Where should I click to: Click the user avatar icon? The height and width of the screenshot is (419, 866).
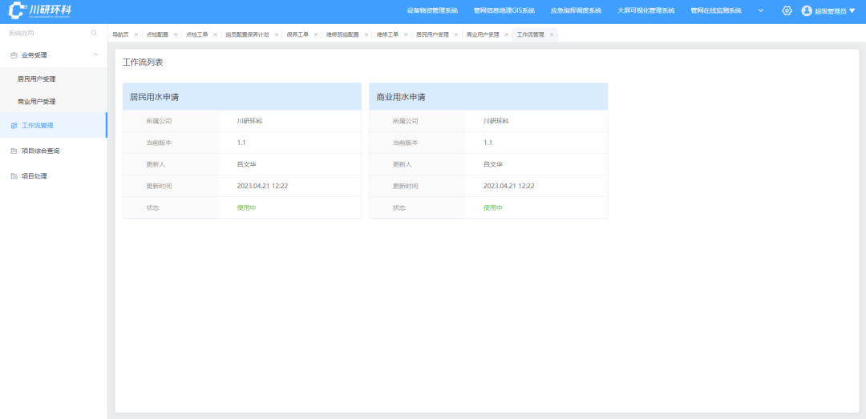[807, 10]
